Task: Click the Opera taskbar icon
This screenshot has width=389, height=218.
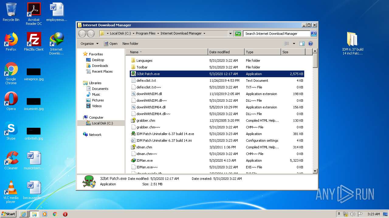Action: coord(65,214)
